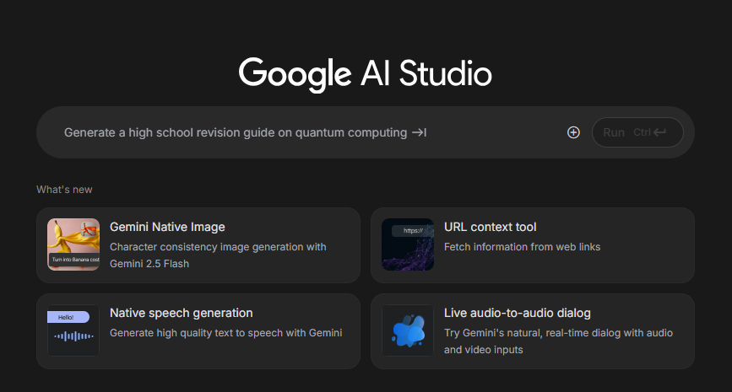This screenshot has width=732, height=392.
Task: Open the URL context tool title
Action: click(x=491, y=227)
